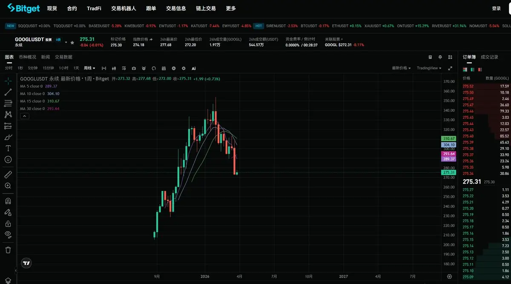Open the price alert clock icon
511x284 pixels.
pos(144,68)
